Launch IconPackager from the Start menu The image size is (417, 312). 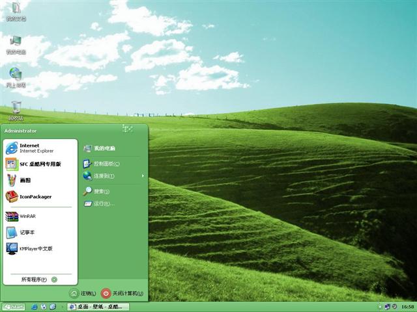(40, 196)
